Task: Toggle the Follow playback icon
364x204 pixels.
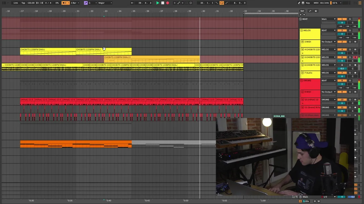Action: point(132,3)
